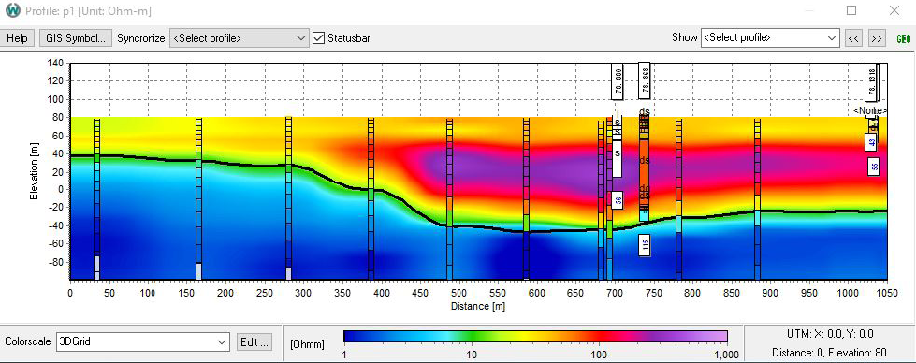Click the Help button
Screen dimensions: 916x363
coord(17,38)
